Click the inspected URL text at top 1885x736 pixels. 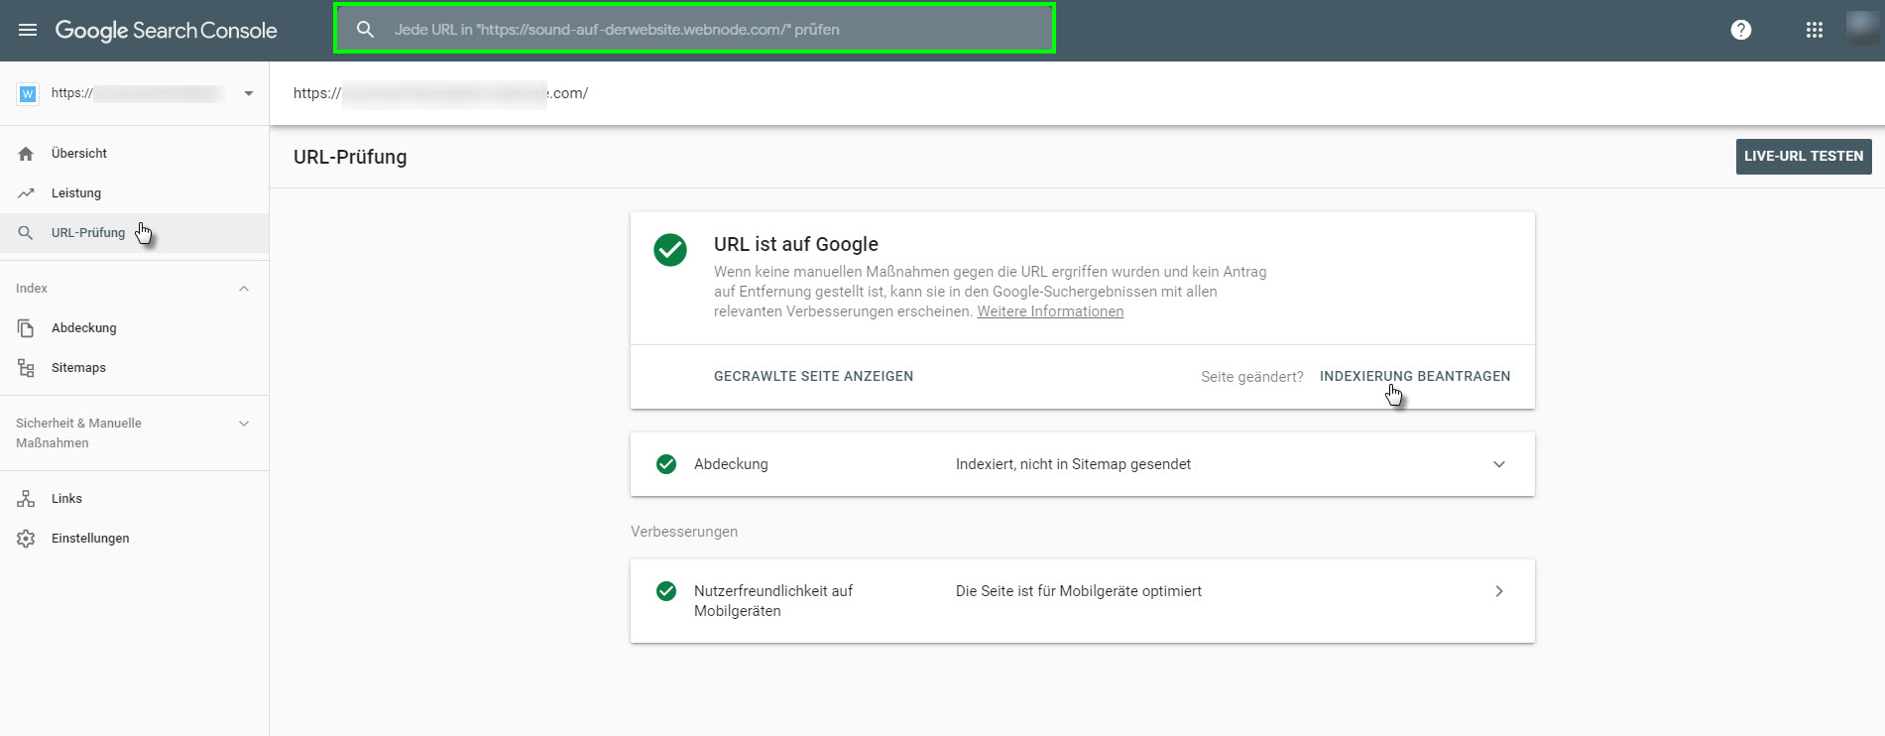(x=440, y=93)
